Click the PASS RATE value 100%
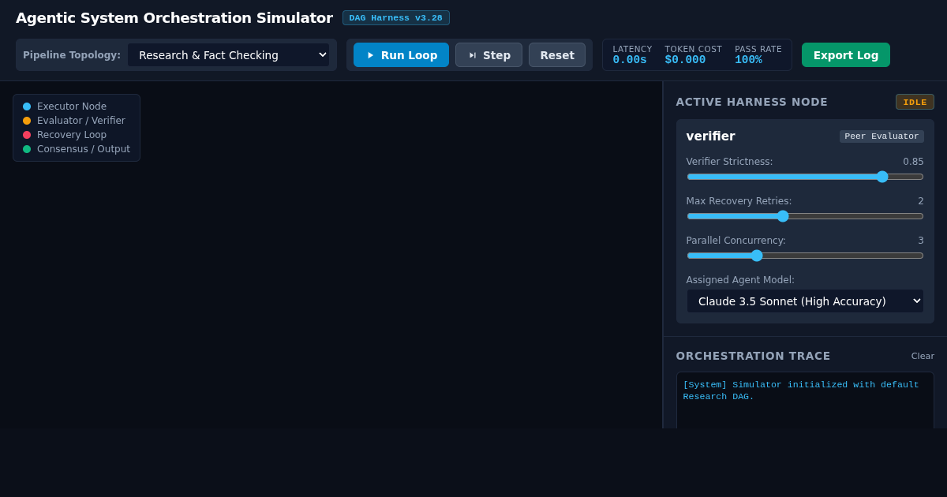This screenshot has width=947, height=497. coord(748,60)
